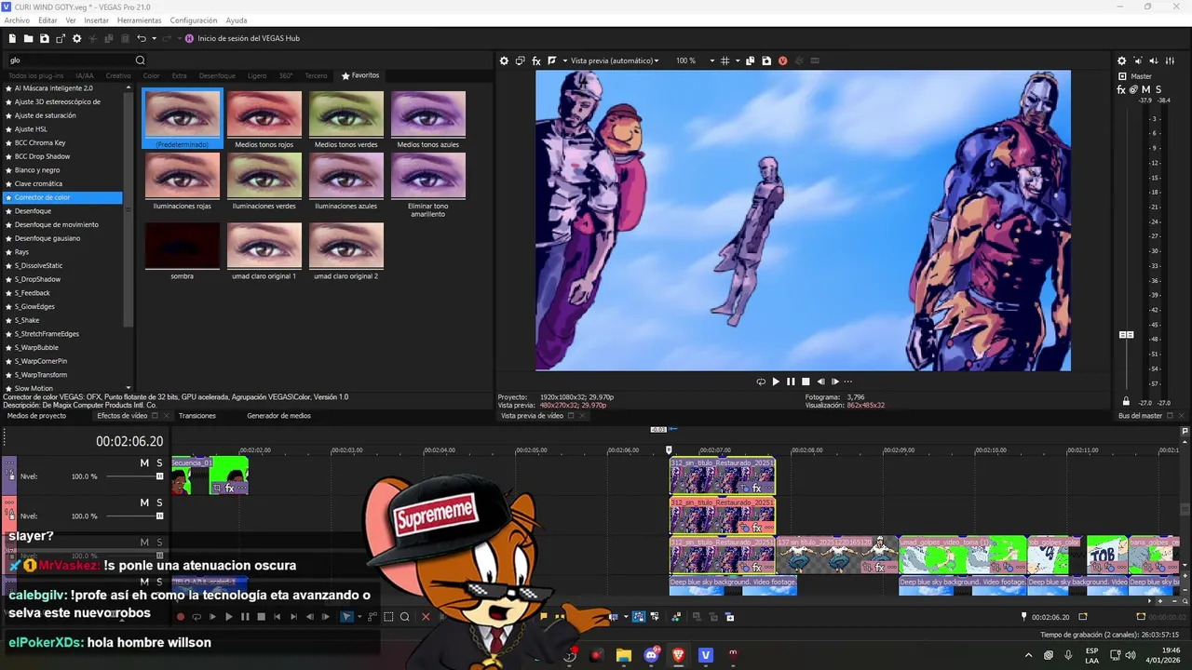Open the event FX icon on top 312_sin_titulo clip

pos(757,489)
